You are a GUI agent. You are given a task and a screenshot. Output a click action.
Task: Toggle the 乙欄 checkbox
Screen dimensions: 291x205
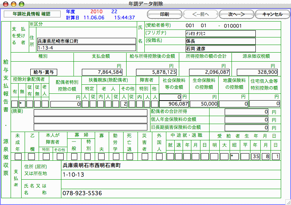click(x=31, y=156)
